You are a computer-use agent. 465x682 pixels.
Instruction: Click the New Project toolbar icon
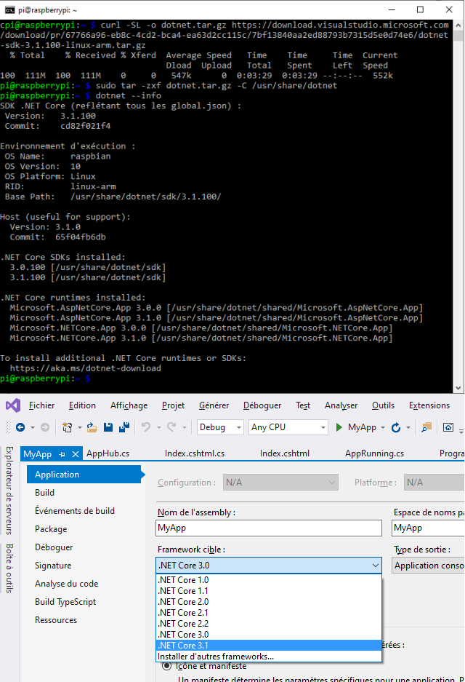[68, 427]
